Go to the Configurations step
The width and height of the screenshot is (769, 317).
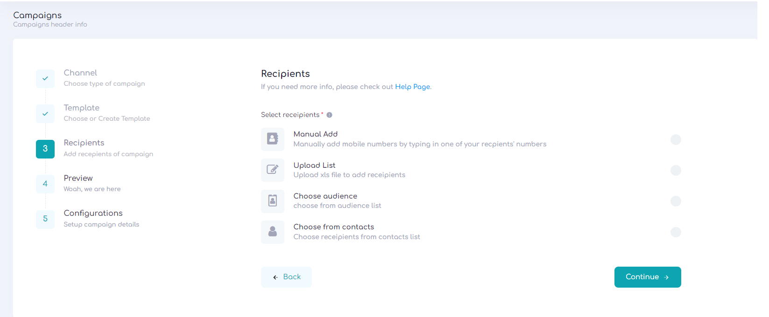(x=93, y=213)
